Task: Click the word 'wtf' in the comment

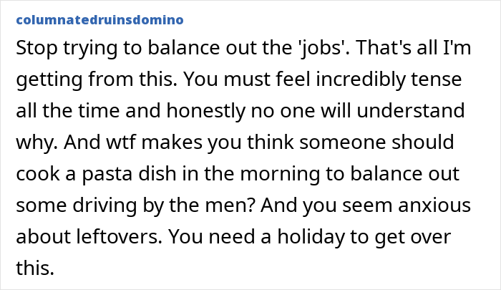Action: 121,142
